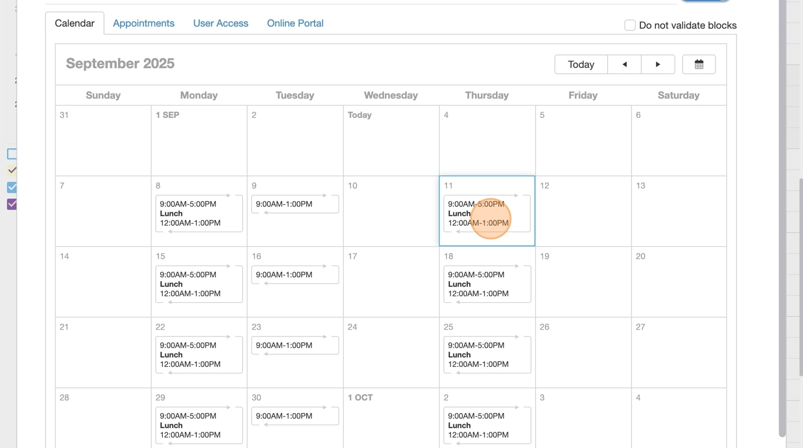This screenshot has width=803, height=448.
Task: Enable Do not validate blocks checkbox
Action: pyautogui.click(x=630, y=25)
